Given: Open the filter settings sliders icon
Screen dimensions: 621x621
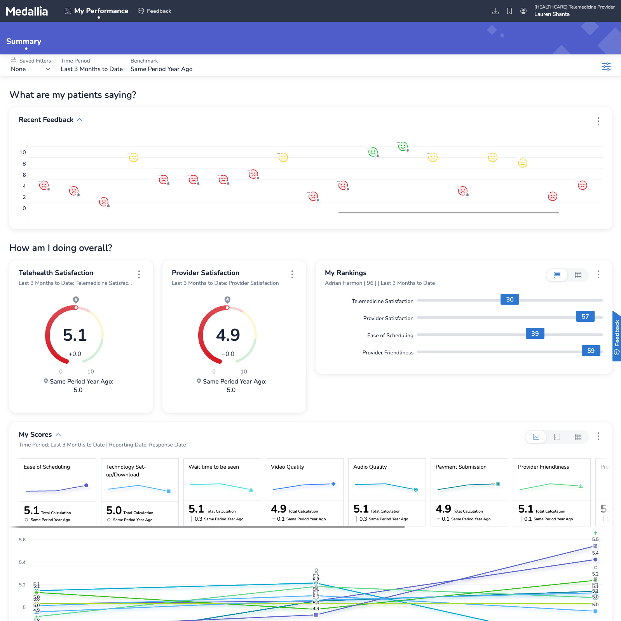Looking at the screenshot, I should [606, 66].
